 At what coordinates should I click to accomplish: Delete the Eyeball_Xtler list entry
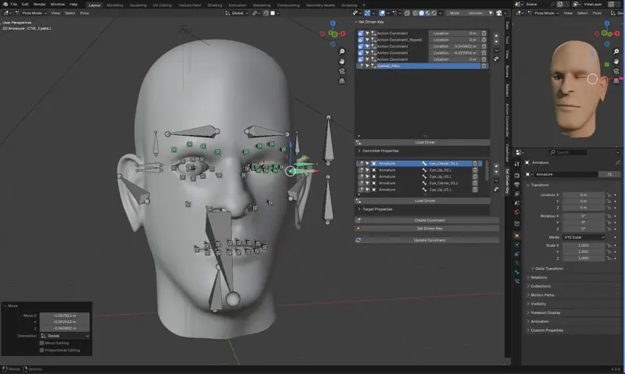[x=484, y=66]
